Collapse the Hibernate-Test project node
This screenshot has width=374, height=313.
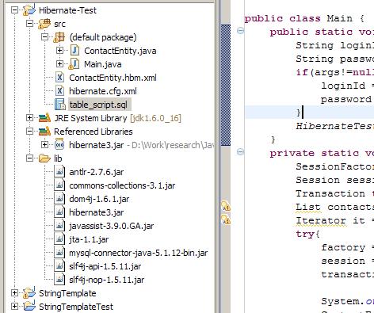[15, 10]
